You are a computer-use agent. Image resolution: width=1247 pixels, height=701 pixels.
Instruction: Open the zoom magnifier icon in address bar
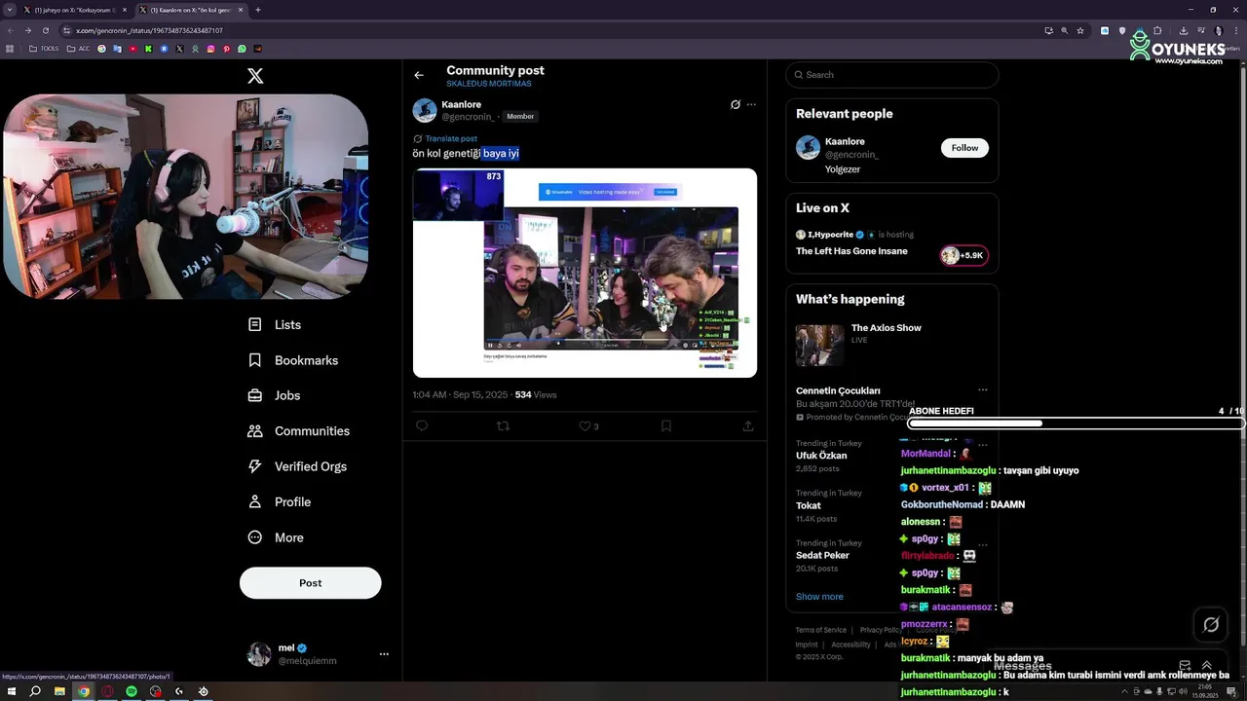tap(1064, 30)
